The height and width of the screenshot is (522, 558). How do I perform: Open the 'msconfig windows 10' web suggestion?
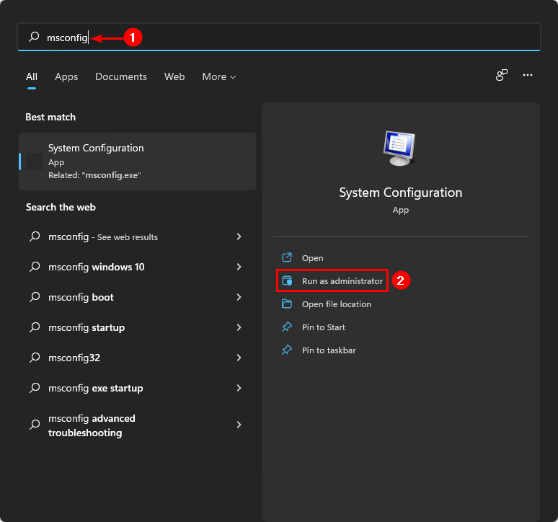coord(138,267)
